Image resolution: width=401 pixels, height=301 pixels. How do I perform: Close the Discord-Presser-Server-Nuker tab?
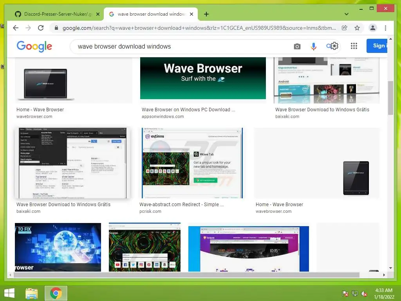(98, 14)
